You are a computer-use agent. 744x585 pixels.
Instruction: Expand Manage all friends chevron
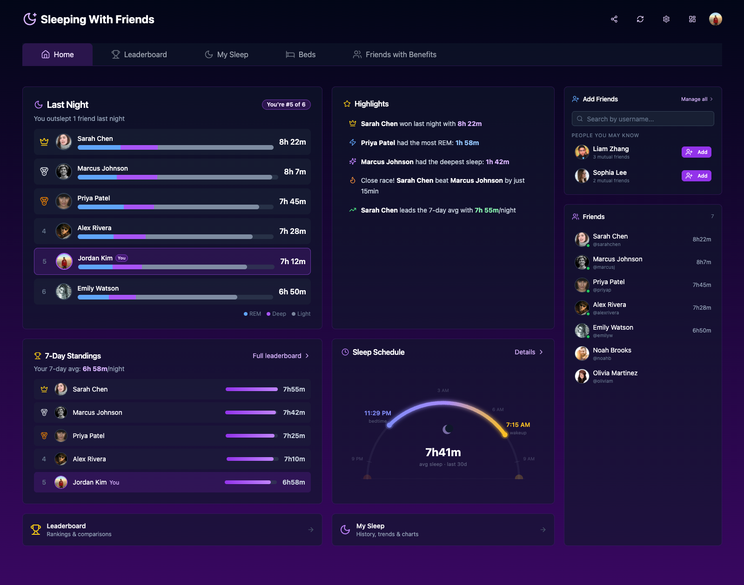(711, 99)
